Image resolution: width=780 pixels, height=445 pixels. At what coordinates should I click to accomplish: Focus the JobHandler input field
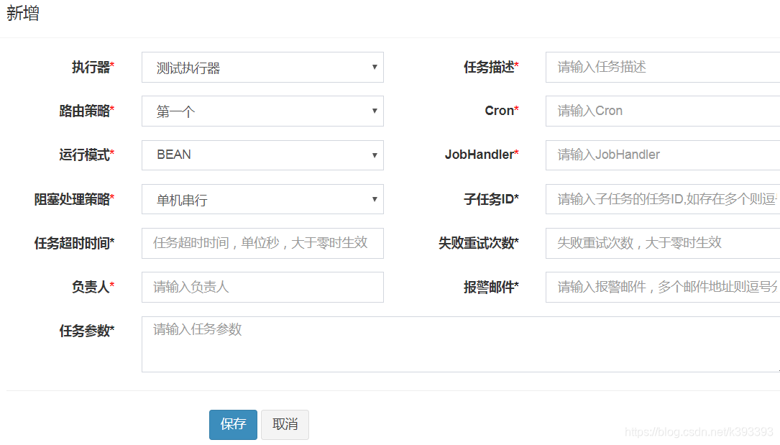click(x=663, y=155)
